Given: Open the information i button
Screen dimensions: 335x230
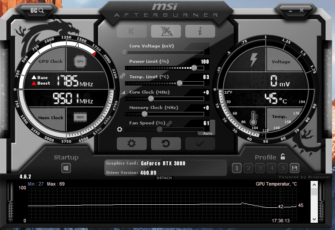Looking at the screenshot, I should pyautogui.click(x=200, y=31).
